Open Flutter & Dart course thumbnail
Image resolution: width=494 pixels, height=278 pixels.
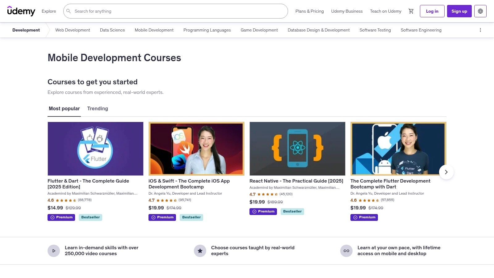click(x=95, y=149)
